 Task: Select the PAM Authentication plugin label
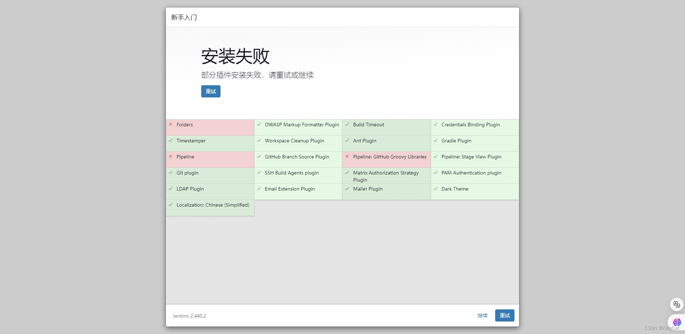point(471,173)
